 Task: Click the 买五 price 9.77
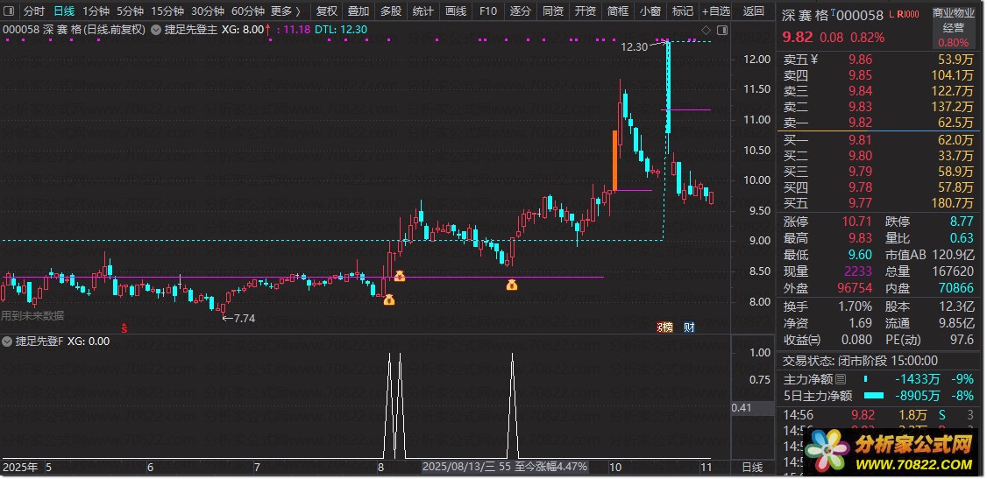(861, 203)
